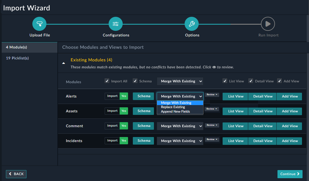Click the Upload File step icon
309x181 pixels.
pyautogui.click(x=39, y=24)
